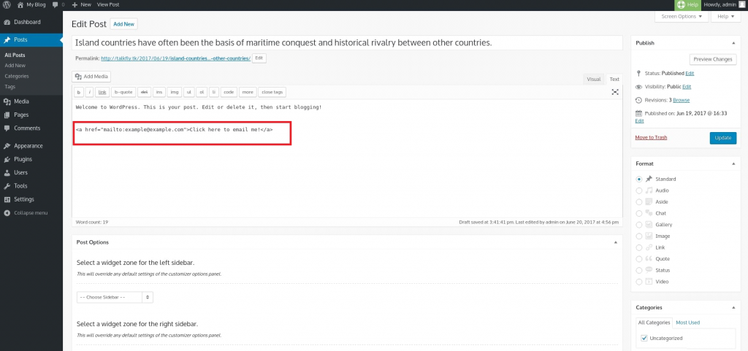Click the Move to Trash link

point(651,137)
